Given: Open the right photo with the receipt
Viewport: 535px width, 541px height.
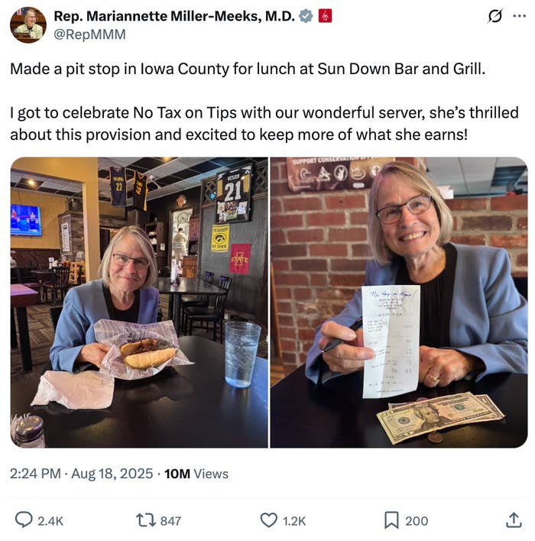Looking at the screenshot, I should [x=399, y=302].
